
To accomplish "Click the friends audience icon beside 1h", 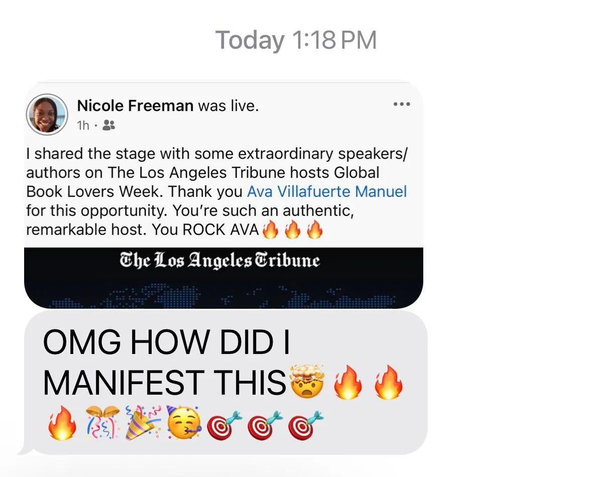I will [109, 125].
